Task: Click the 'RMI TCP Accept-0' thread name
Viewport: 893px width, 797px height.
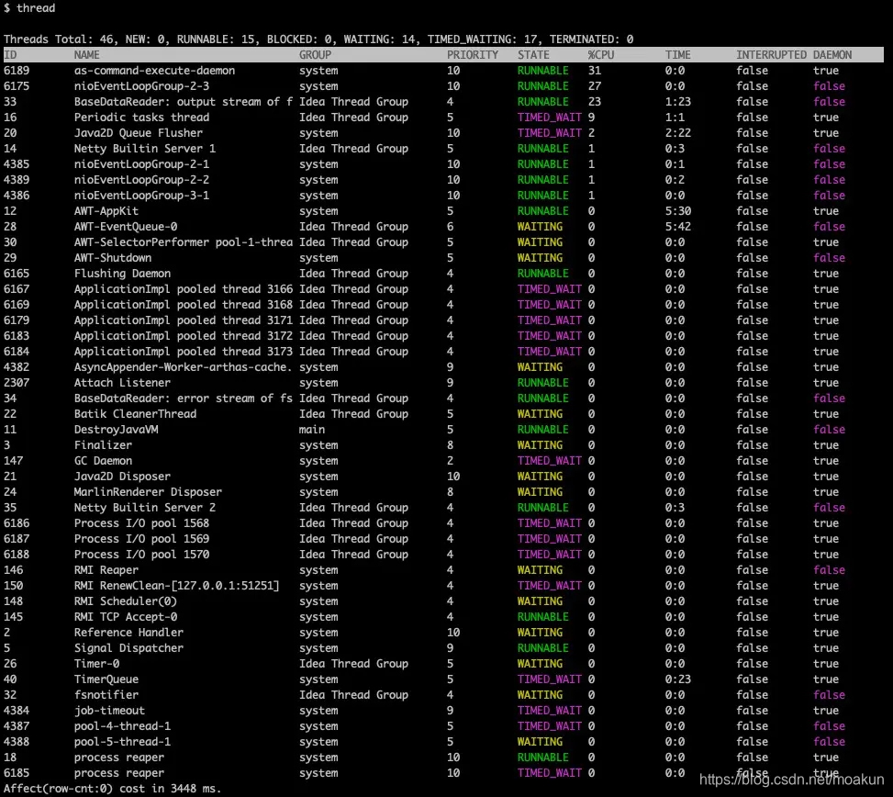Action: [x=126, y=617]
